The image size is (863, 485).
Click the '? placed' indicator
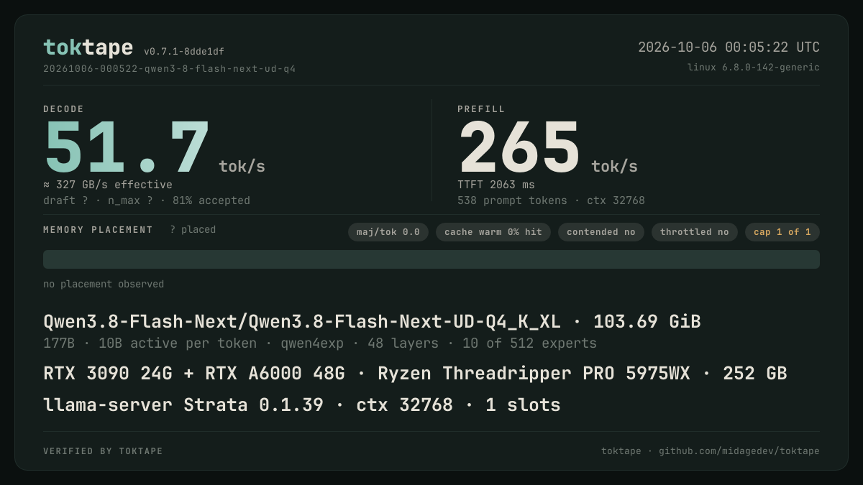coord(193,230)
